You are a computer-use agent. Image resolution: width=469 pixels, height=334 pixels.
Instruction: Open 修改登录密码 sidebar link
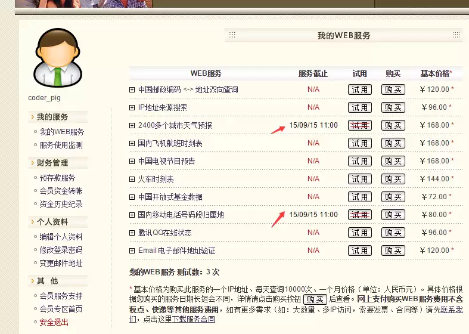click(61, 250)
